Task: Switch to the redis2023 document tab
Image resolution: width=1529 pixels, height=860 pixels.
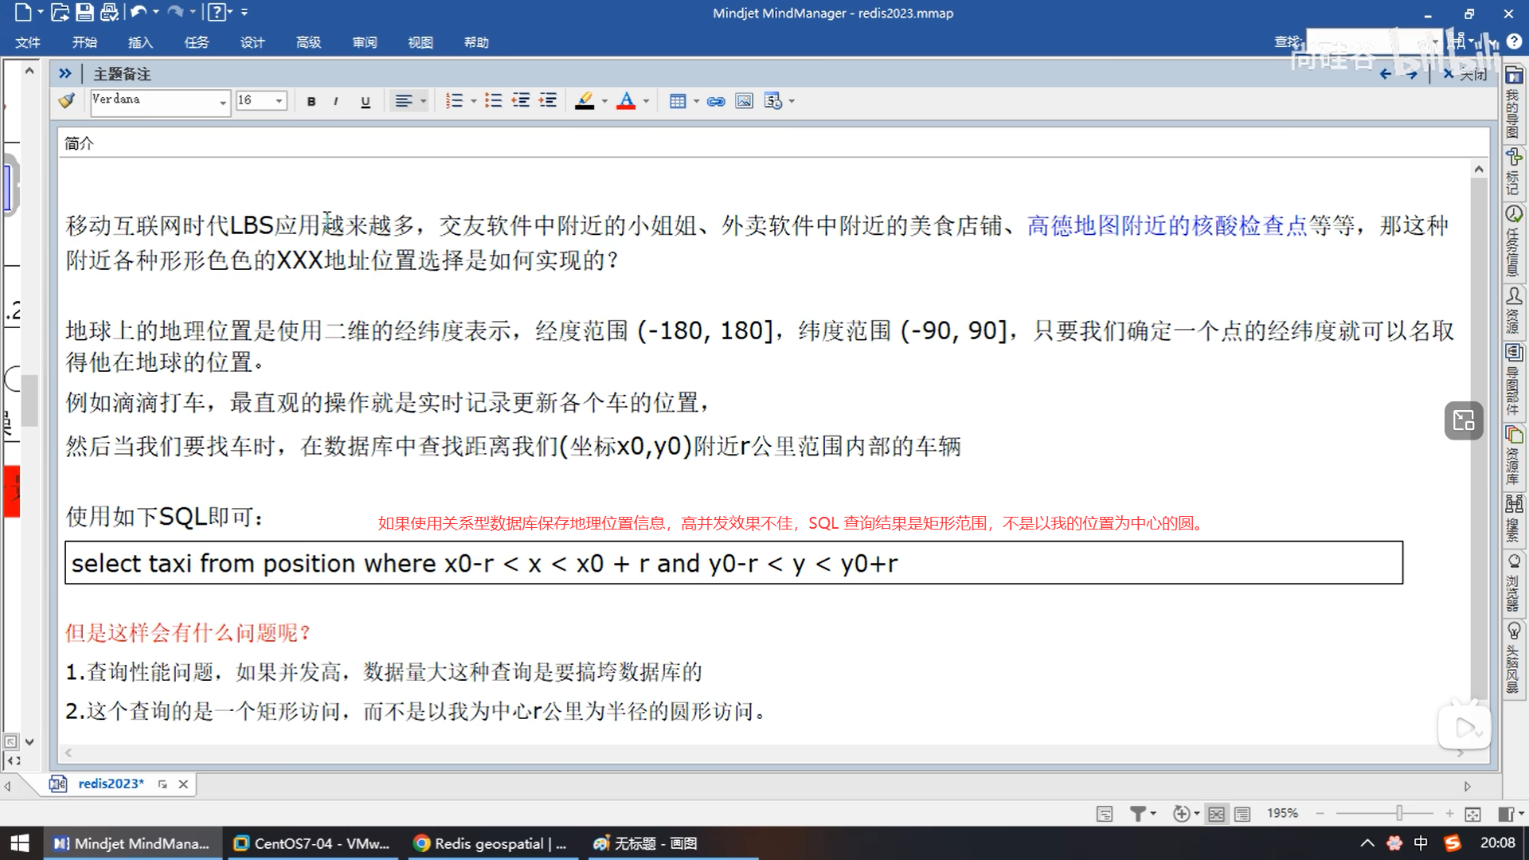Action: click(111, 784)
